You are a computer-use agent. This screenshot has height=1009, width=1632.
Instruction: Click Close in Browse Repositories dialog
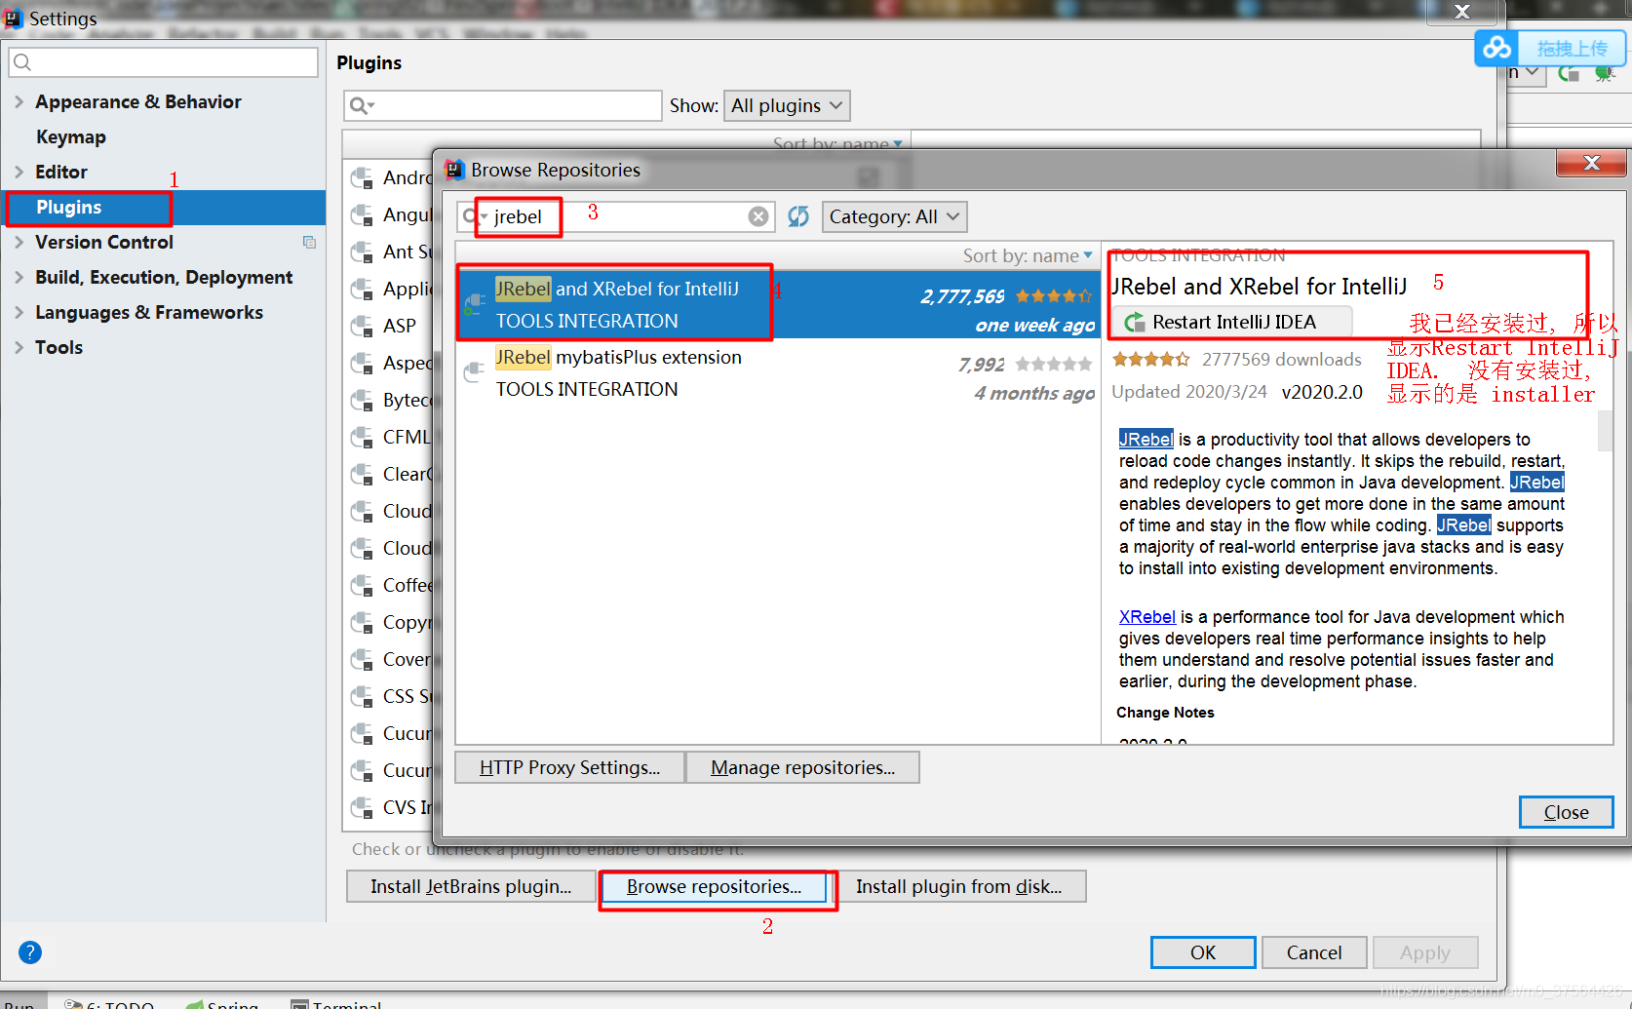tap(1566, 812)
